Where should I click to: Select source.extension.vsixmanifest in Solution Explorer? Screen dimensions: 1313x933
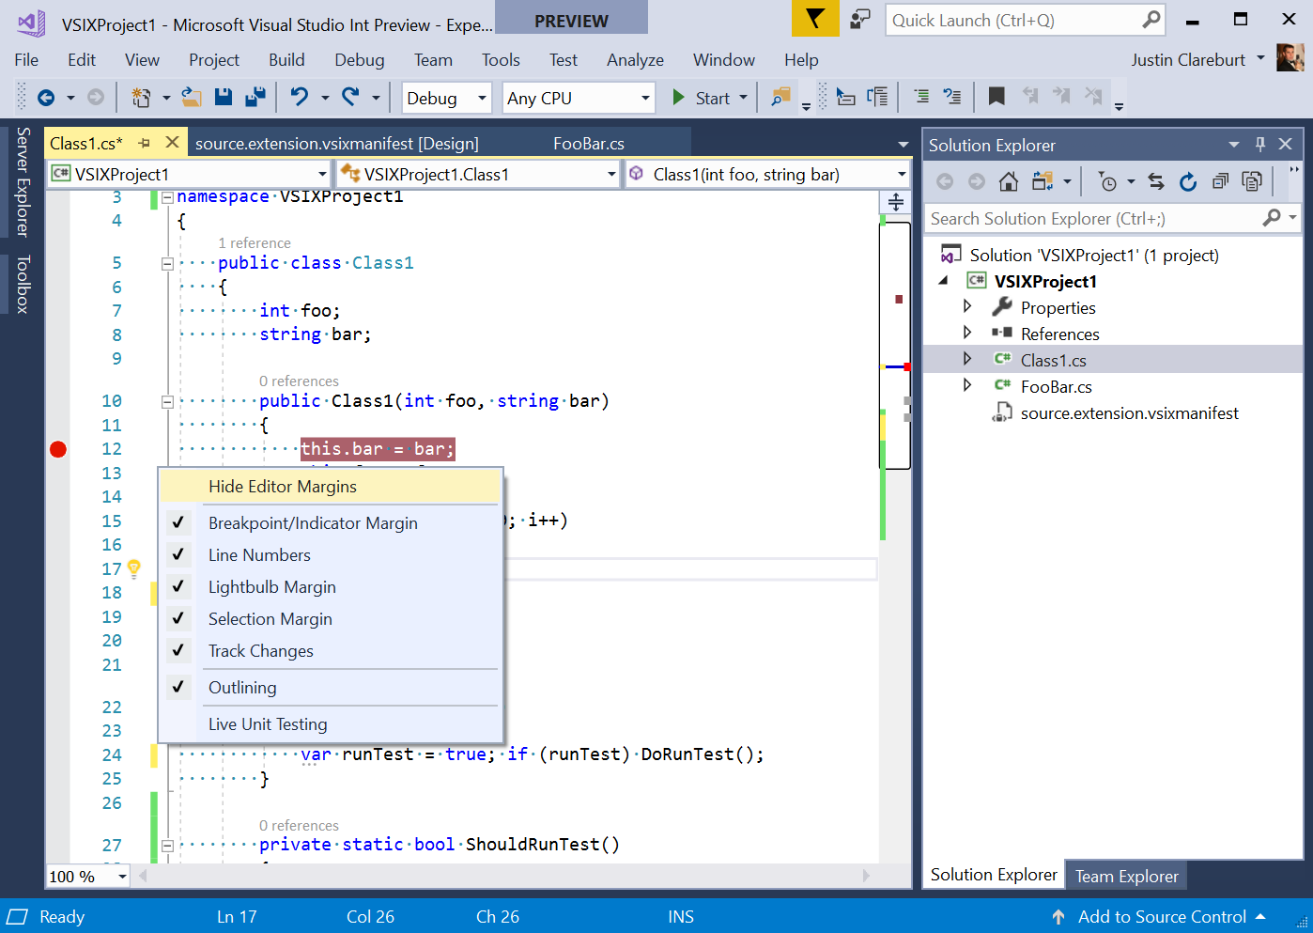pos(1130,413)
